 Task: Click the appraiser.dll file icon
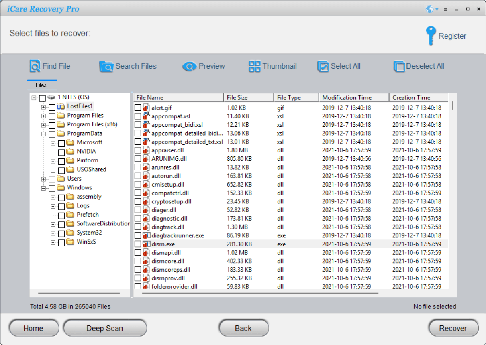[x=147, y=150]
